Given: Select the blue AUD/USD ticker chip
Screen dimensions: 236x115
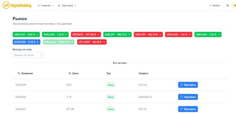Looking at the screenshot, I should 27,42.
